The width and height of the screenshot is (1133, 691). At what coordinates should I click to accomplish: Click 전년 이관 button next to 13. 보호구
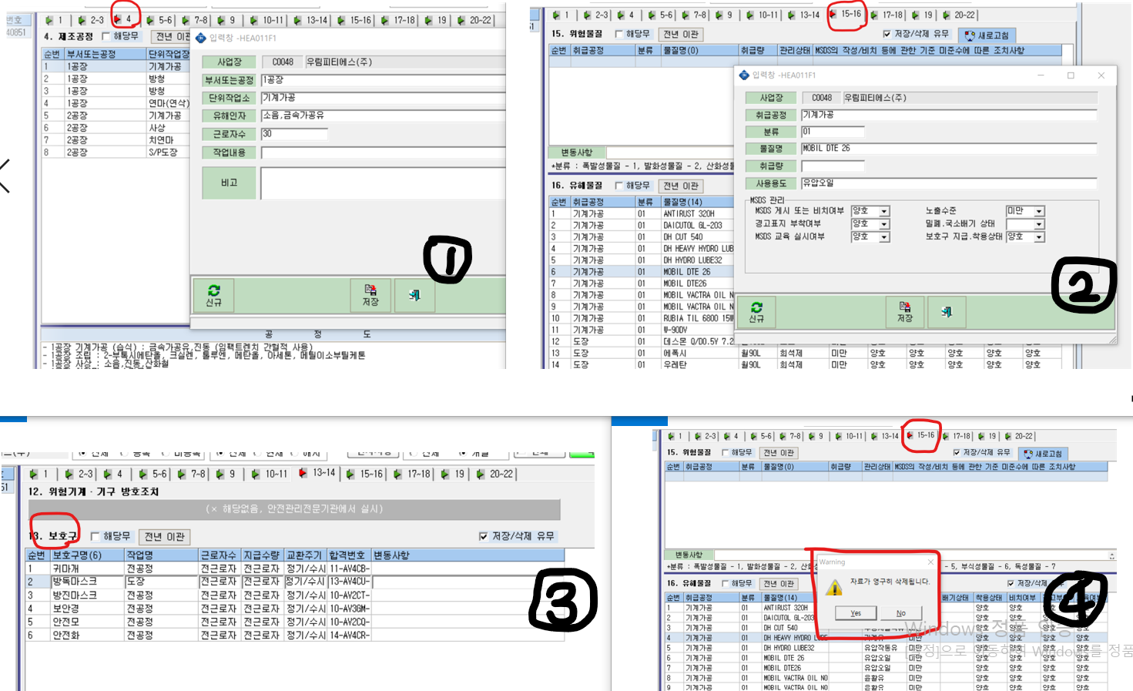[x=166, y=536]
